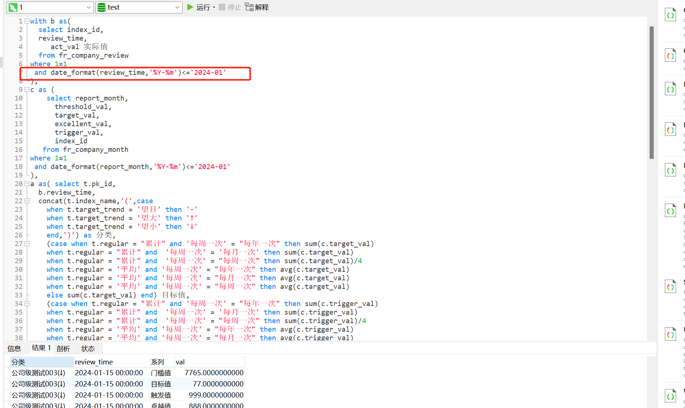The width and height of the screenshot is (685, 408).
Task: Select the cell with value 7765.0000000000
Action: click(210, 373)
